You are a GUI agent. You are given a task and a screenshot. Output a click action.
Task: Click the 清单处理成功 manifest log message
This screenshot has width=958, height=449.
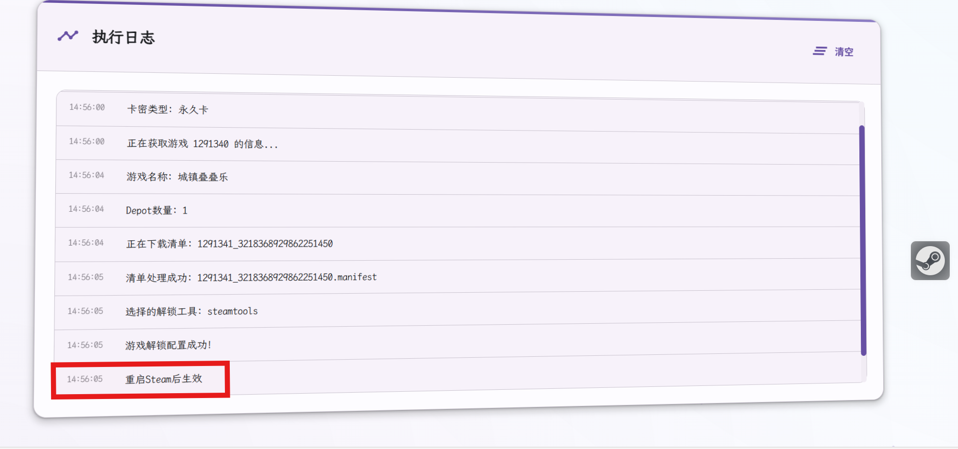pyautogui.click(x=251, y=278)
